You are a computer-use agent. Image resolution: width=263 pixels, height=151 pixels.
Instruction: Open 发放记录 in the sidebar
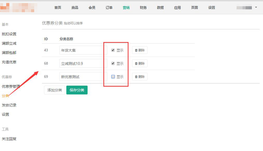(x=9, y=105)
